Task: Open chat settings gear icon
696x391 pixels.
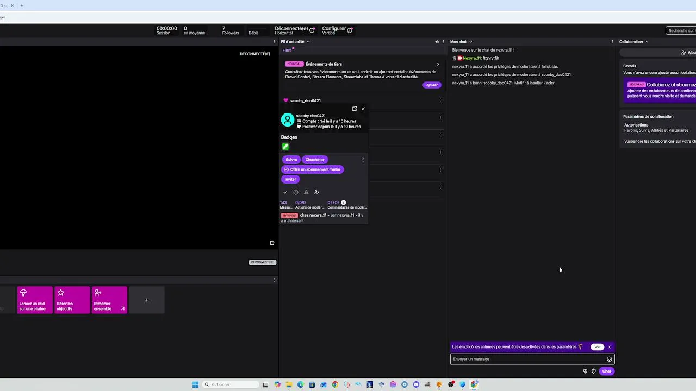Action: pyautogui.click(x=594, y=371)
